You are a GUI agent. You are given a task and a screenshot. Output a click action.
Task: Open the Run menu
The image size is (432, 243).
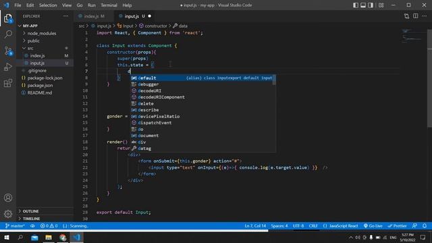click(x=92, y=5)
